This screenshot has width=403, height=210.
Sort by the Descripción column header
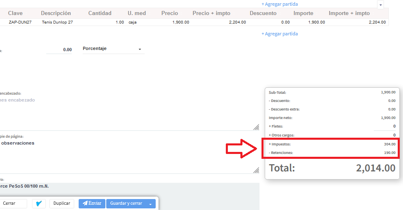click(56, 13)
